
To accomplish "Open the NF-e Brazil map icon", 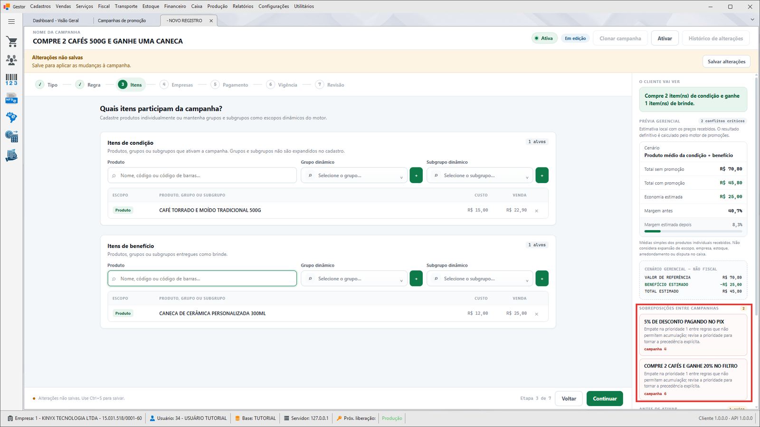I will coord(11,117).
